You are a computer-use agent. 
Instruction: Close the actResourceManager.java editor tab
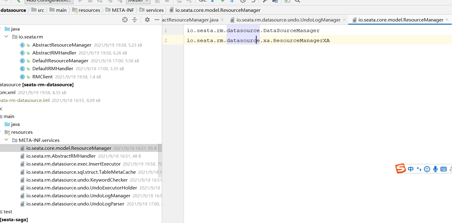[x=222, y=20]
